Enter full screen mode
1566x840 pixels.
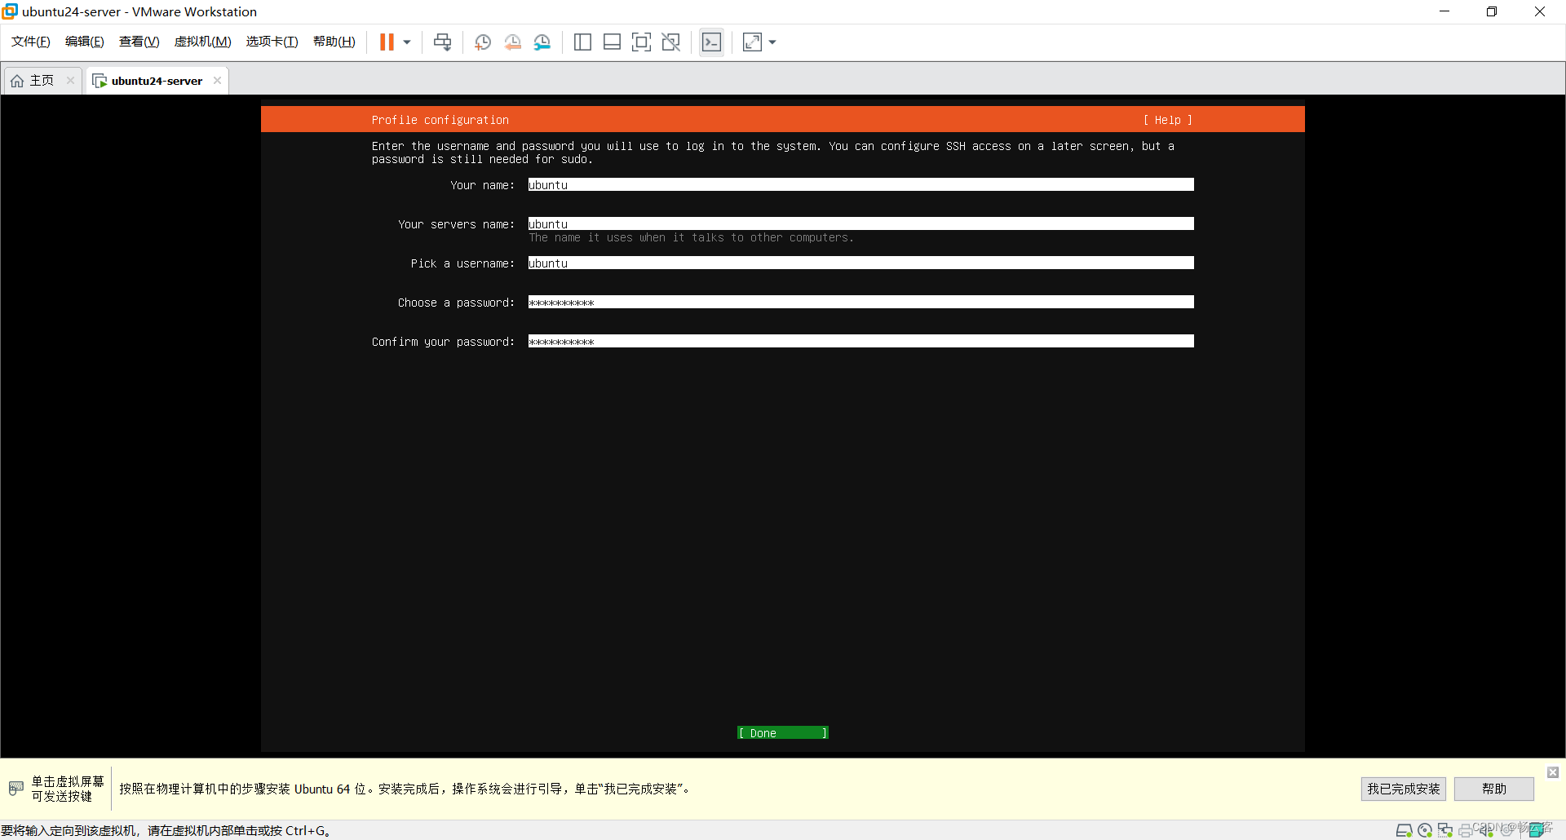coord(642,42)
